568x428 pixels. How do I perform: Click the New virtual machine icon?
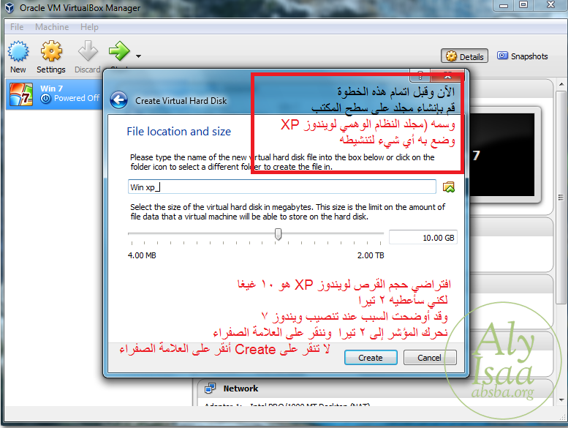(x=18, y=52)
